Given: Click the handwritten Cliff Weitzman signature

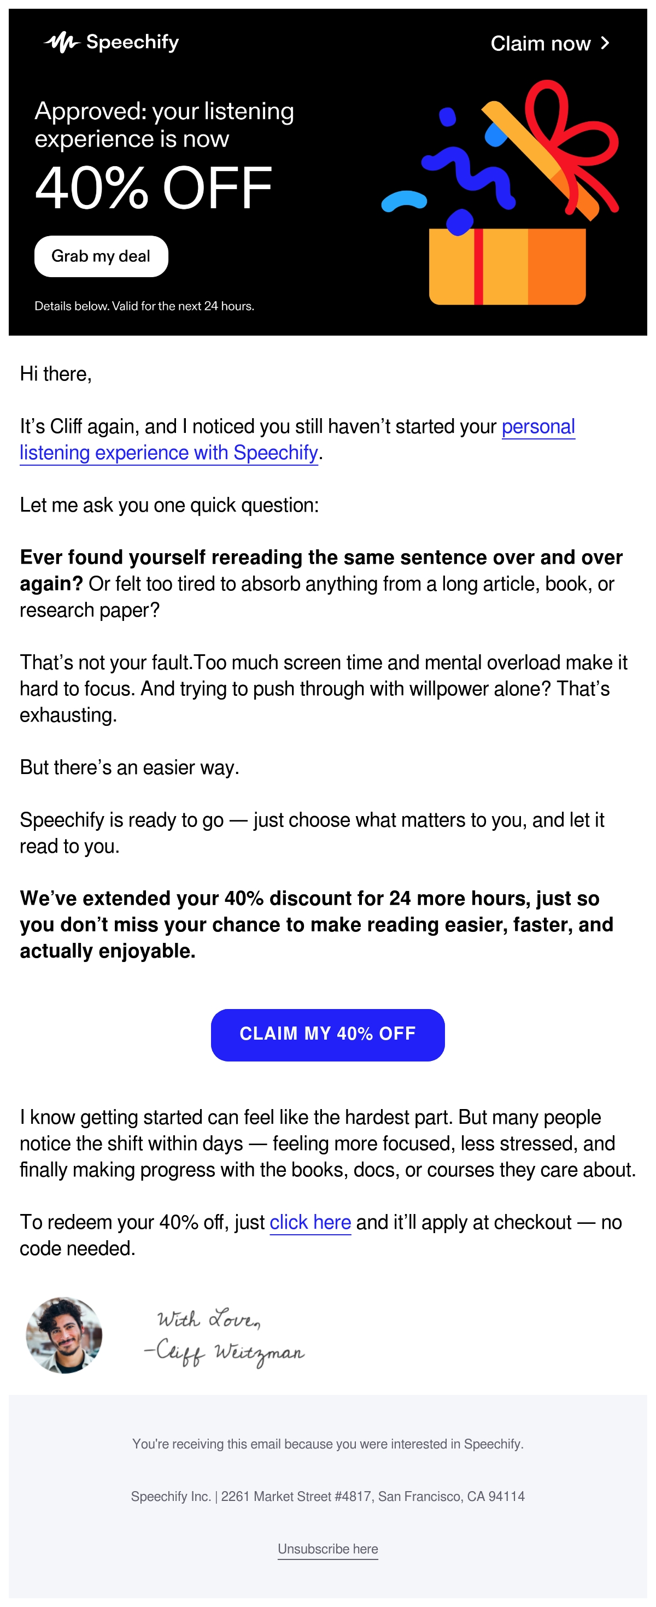Looking at the screenshot, I should 224,1336.
